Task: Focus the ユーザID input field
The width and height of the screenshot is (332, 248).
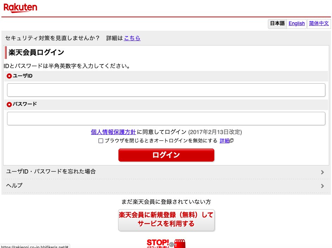Action: [166, 90]
